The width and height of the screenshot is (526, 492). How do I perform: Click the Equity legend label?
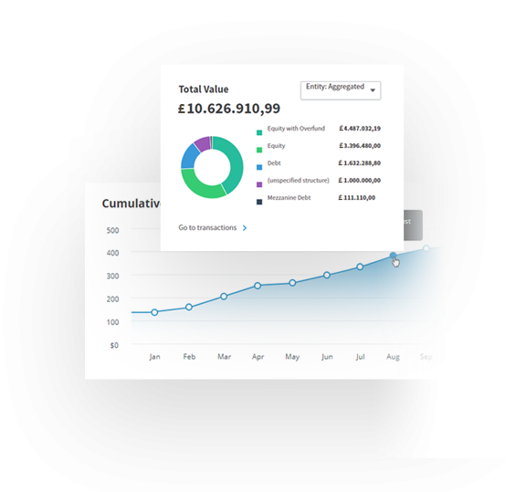pos(276,146)
